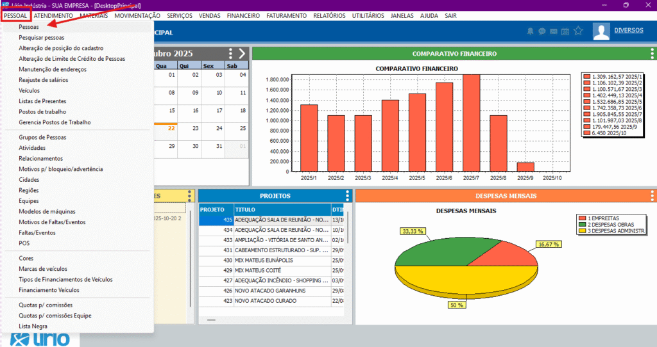Open calendar panel three-dot options

pos(231,54)
